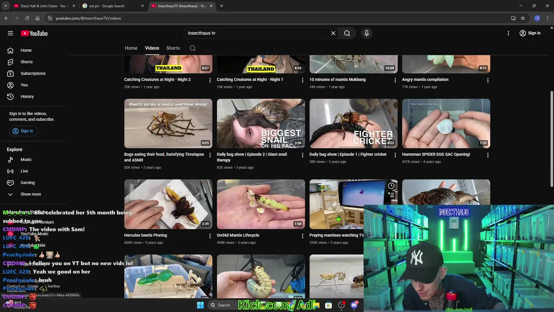The height and width of the screenshot is (312, 554).
Task: Search within channel using magnifier icon
Action: tap(193, 48)
